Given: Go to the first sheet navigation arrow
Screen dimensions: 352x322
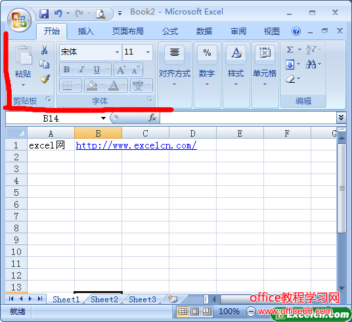Looking at the screenshot, I should (x=11, y=298).
